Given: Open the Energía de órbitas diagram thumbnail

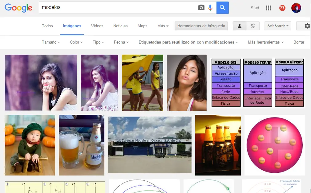Looking at the screenshot, I should pos(271,186).
